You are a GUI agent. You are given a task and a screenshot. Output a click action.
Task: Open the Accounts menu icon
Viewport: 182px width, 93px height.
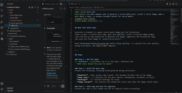point(2,83)
